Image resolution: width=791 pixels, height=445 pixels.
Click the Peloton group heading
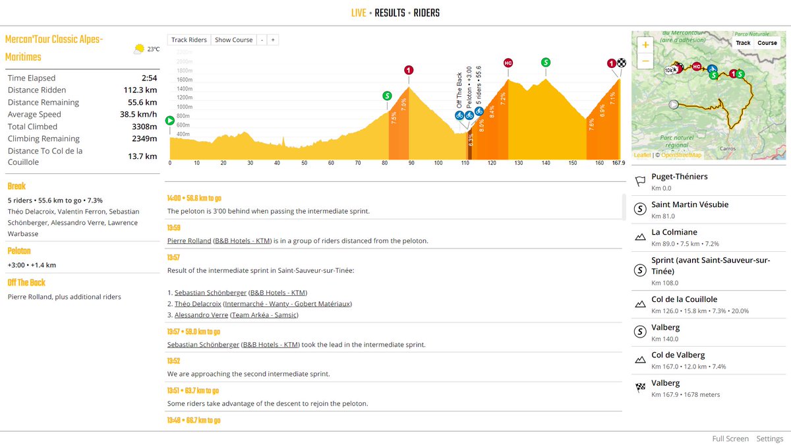coord(19,251)
